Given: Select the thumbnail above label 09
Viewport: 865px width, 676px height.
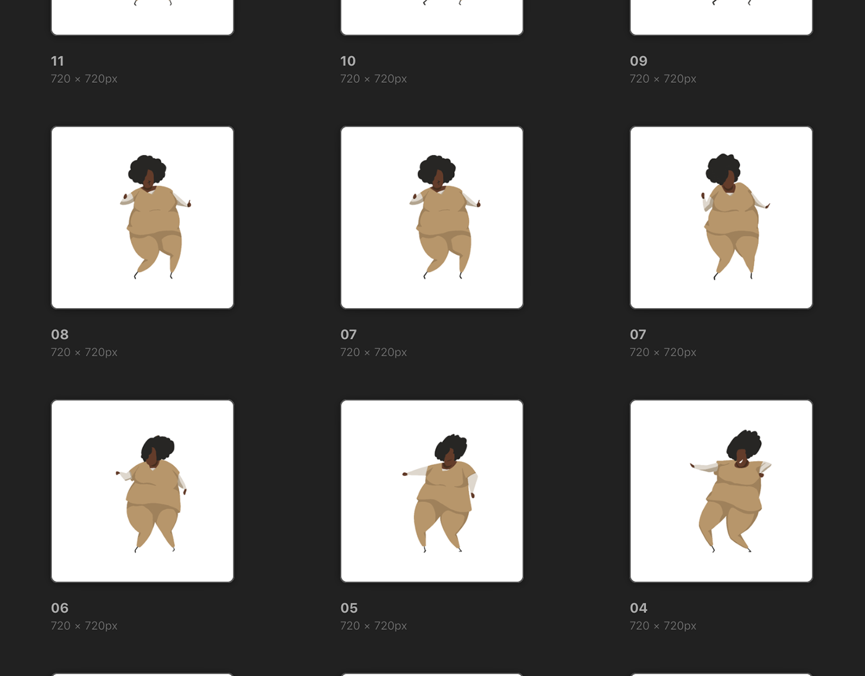Looking at the screenshot, I should 721,17.
